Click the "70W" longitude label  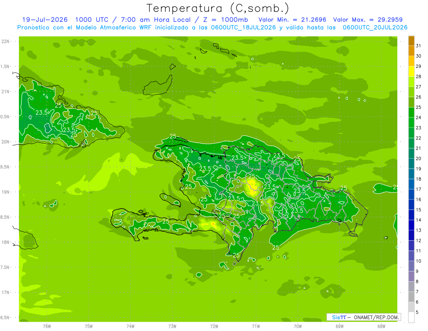click(x=298, y=326)
